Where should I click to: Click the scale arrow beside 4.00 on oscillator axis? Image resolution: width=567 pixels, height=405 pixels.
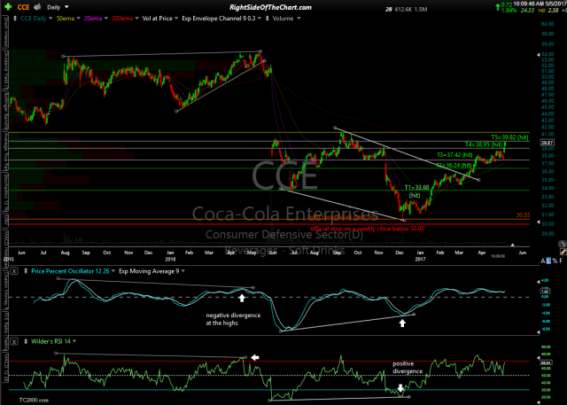click(538, 280)
